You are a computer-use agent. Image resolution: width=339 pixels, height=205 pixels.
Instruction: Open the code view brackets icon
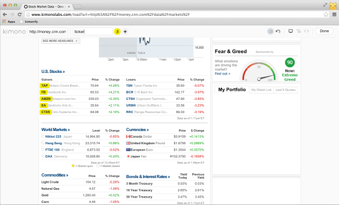[307, 31]
